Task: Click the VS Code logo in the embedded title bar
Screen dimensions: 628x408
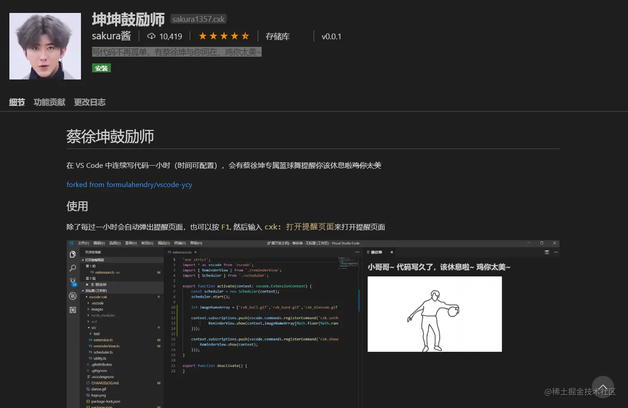Action: point(71,243)
